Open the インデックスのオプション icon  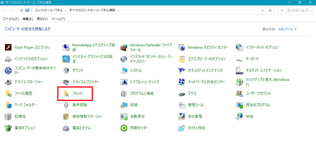click(x=8, y=59)
